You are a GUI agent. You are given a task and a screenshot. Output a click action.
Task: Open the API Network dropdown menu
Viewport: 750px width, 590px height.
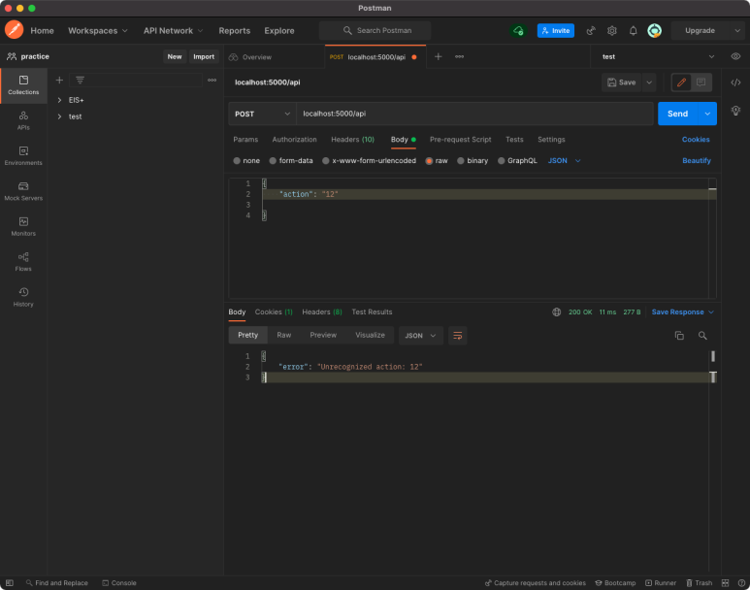coord(173,31)
